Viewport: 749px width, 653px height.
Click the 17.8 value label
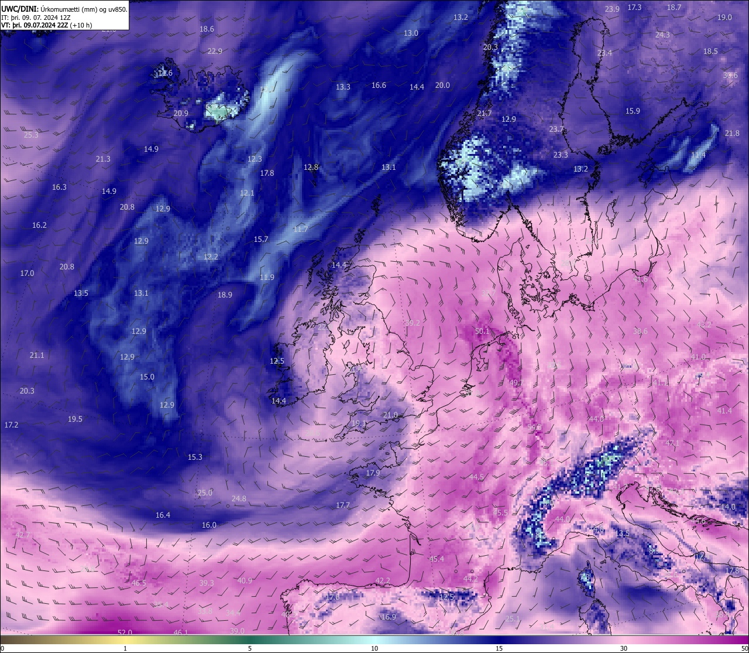267,173
